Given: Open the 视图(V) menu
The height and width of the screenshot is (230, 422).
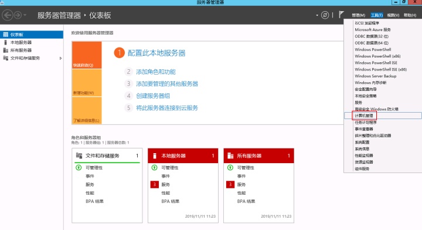Looking at the screenshot, I should 393,15.
